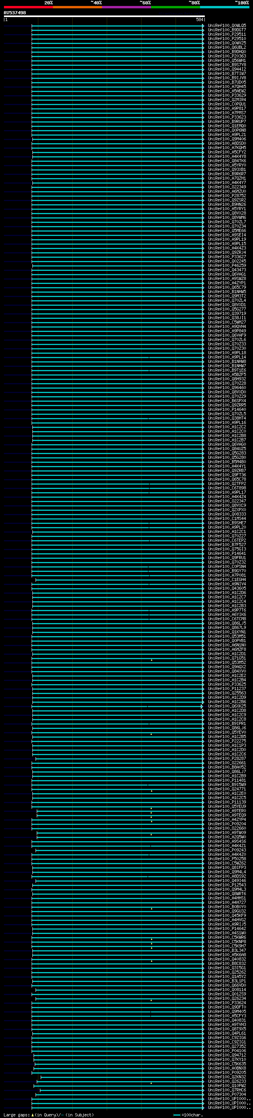253x1118 pixels.
Task: Click the alignment bar for UniRef100_Q9M3T2
Action: (x=118, y=296)
